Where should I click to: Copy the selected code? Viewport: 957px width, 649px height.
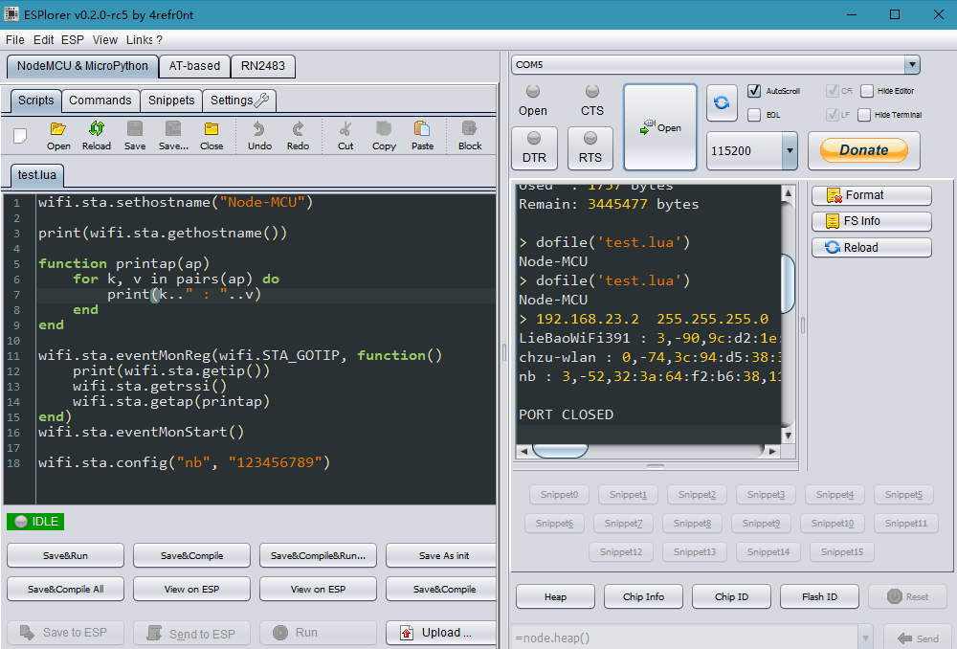pos(384,136)
